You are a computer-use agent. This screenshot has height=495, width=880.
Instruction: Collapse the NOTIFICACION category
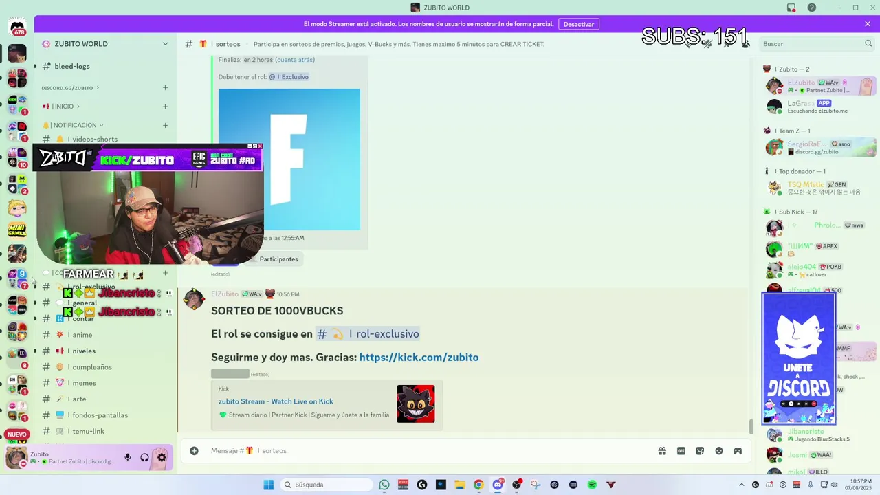click(73, 125)
